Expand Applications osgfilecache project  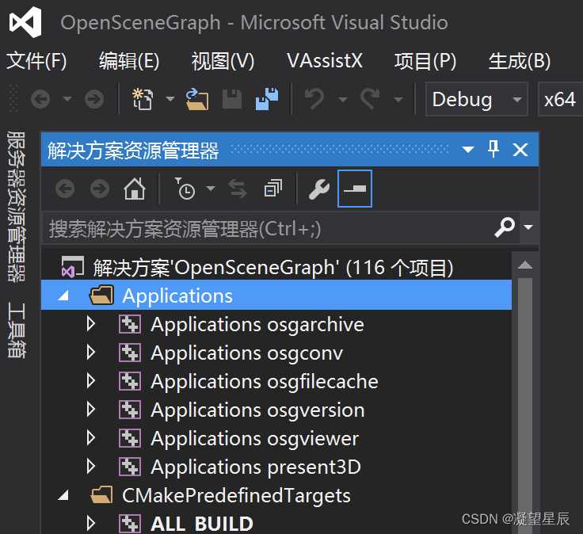91,381
